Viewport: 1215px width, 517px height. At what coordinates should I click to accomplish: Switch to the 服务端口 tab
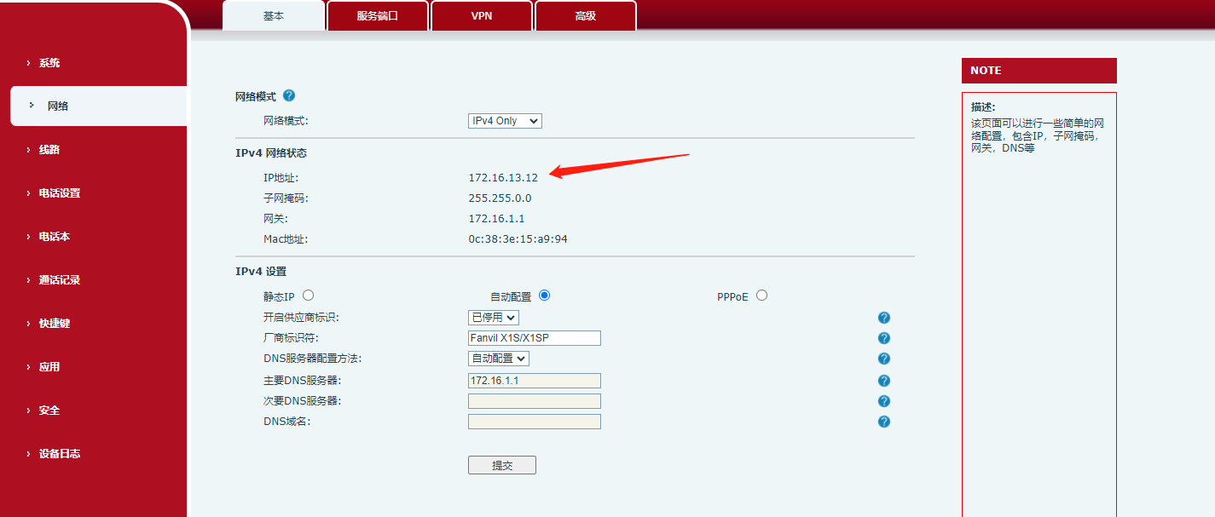377,16
